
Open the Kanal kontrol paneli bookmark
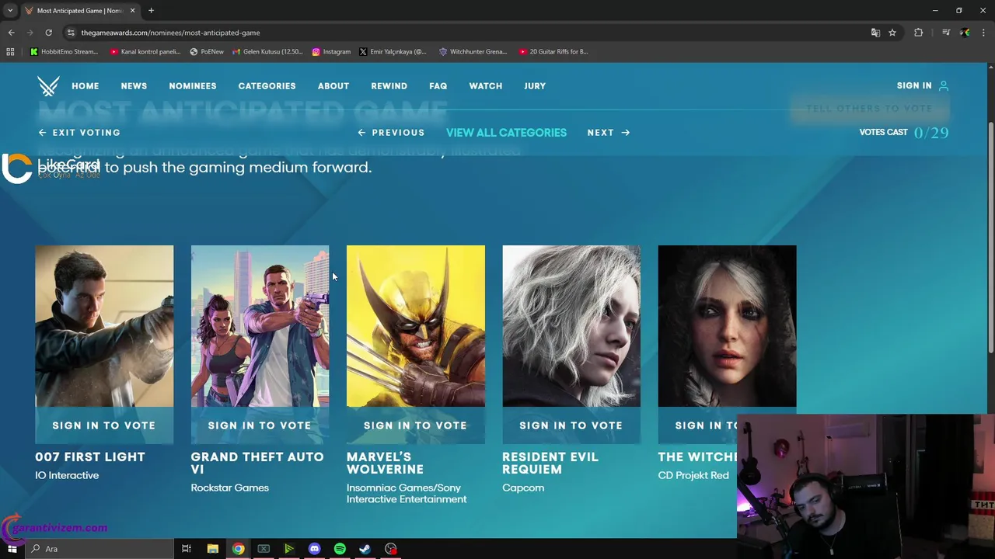145,52
